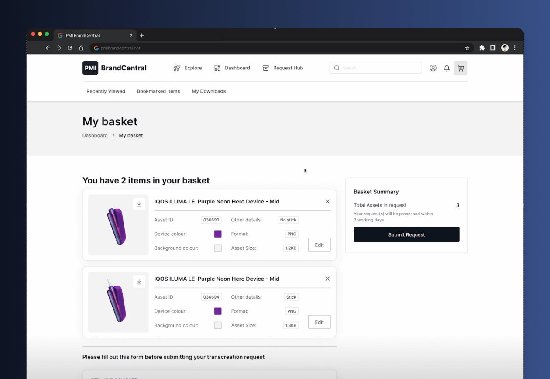Open the browser extensions puzzle icon

482,48
